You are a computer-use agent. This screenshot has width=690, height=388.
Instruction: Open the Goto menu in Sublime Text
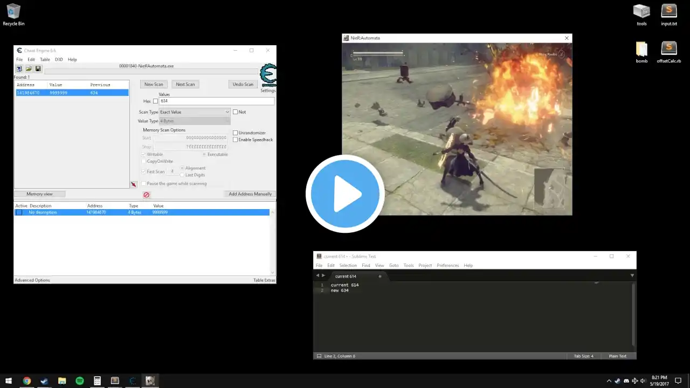click(x=394, y=265)
